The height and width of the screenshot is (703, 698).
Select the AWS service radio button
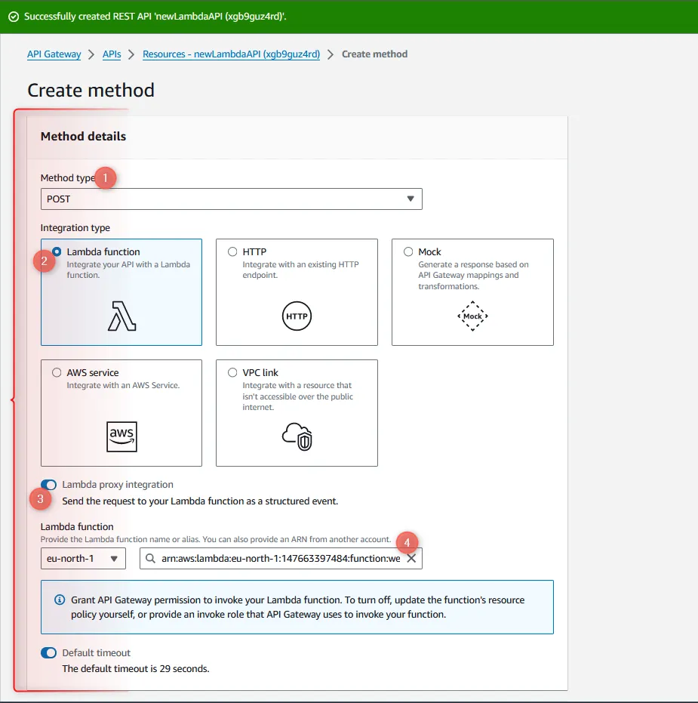coord(57,372)
